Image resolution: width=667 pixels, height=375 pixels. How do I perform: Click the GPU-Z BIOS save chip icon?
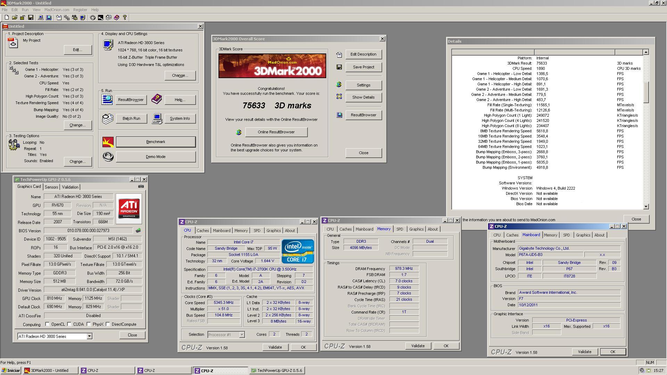point(138,230)
